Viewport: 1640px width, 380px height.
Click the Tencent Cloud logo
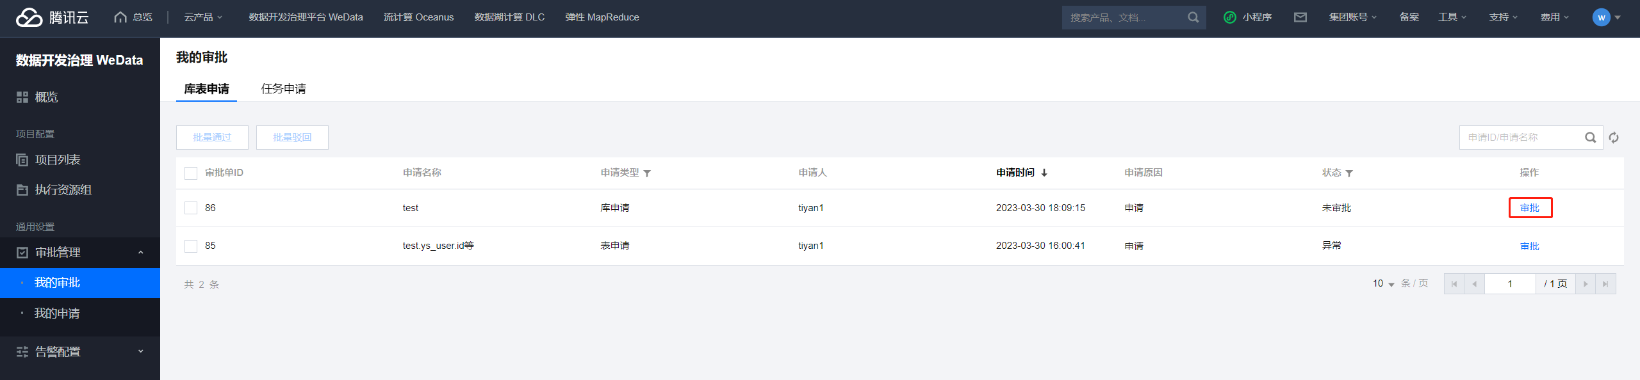point(53,17)
